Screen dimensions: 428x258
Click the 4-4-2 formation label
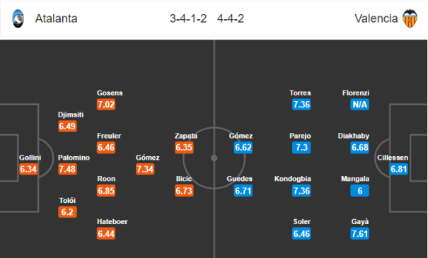click(x=231, y=18)
